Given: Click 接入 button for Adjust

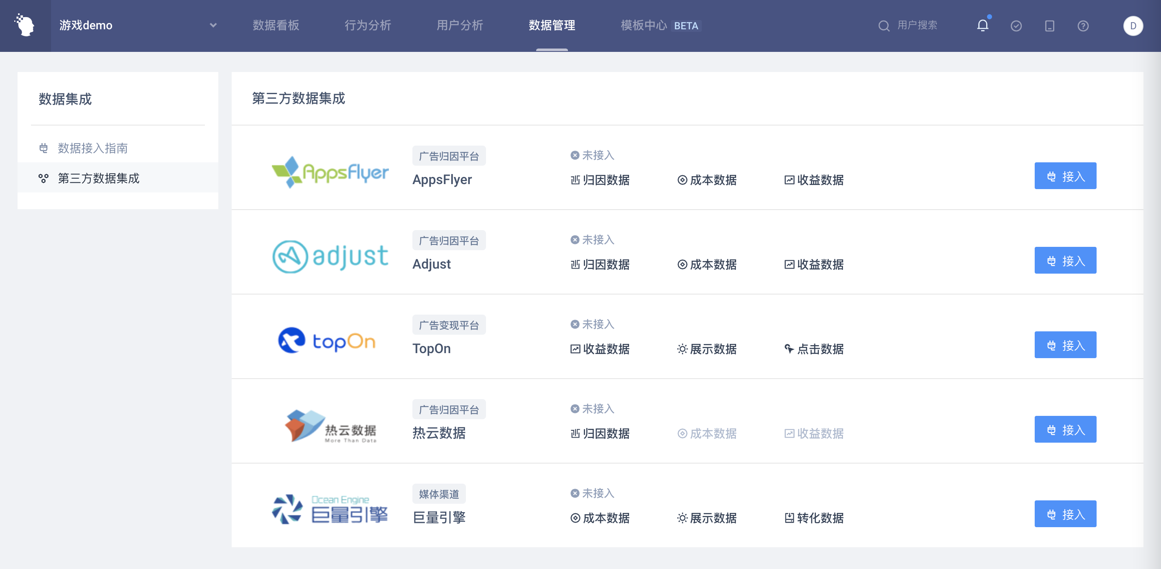Looking at the screenshot, I should [x=1065, y=261].
